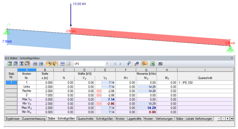
Task: Click the 'Momente [kNm]' header
Action: click(146, 74)
